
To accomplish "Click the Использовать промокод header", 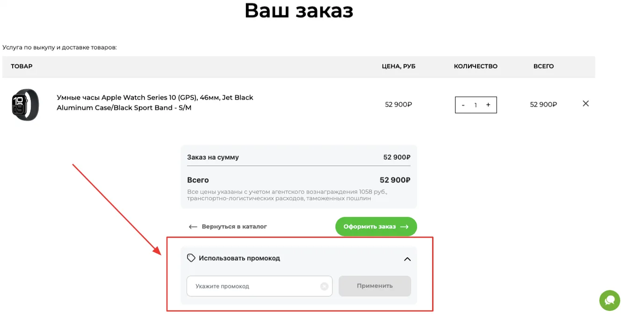I will pyautogui.click(x=239, y=258).
